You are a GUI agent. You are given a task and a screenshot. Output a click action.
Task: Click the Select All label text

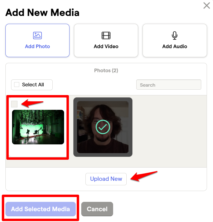tap(33, 85)
